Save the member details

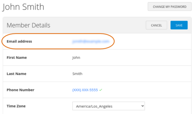coord(179,25)
